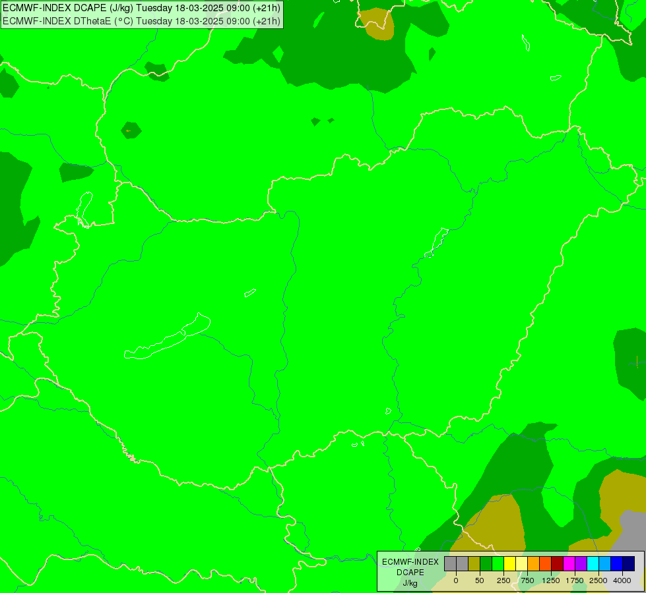
Task: Select the purple legend swatch
Action: pos(581,563)
